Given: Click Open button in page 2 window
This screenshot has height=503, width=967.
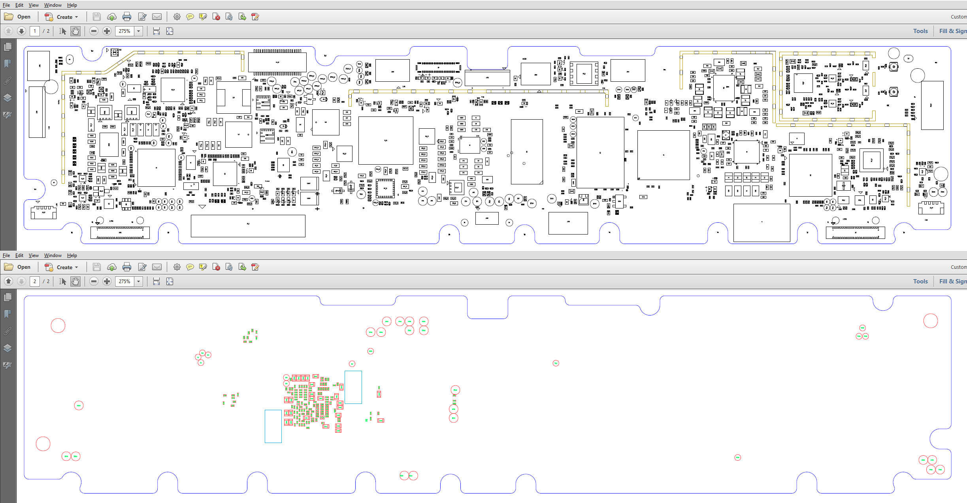Looking at the screenshot, I should (17, 267).
